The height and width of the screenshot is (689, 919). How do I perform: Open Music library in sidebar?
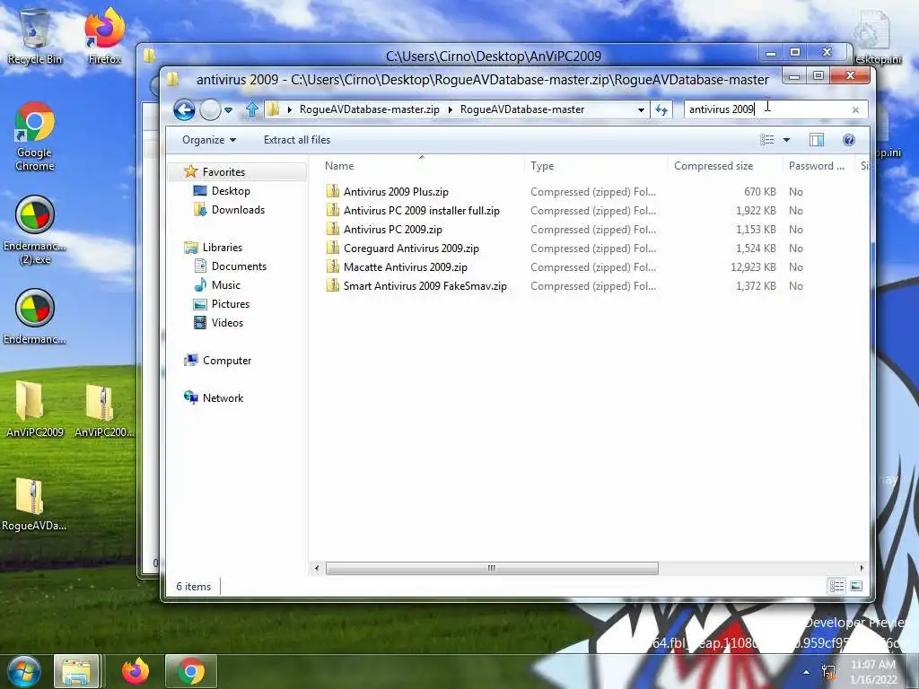click(x=225, y=284)
